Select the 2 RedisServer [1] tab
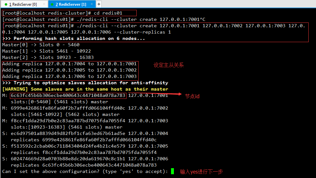This screenshot has width=316, height=178. click(72, 4)
